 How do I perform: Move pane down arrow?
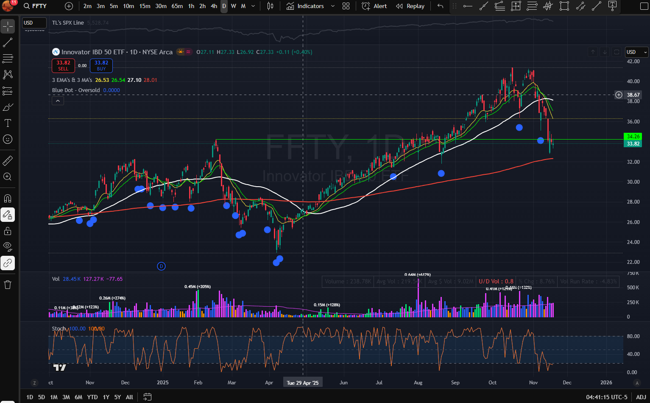click(x=605, y=52)
